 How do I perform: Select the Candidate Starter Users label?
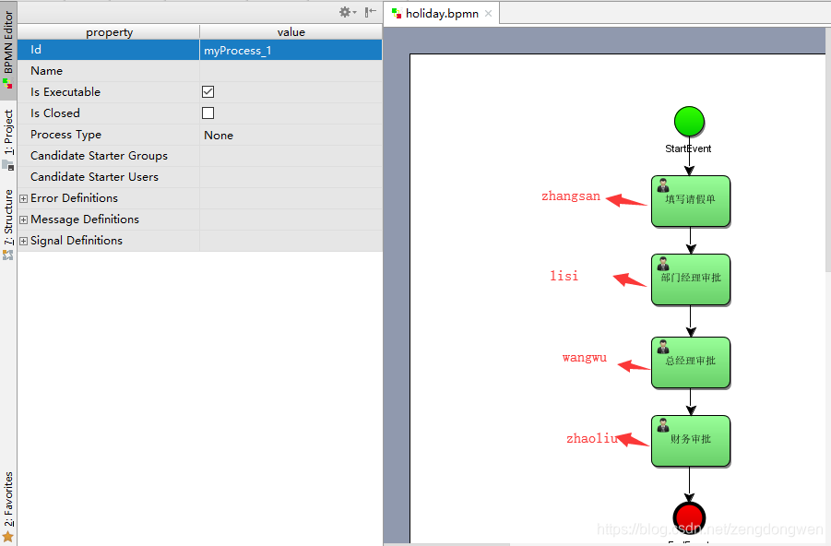[94, 177]
